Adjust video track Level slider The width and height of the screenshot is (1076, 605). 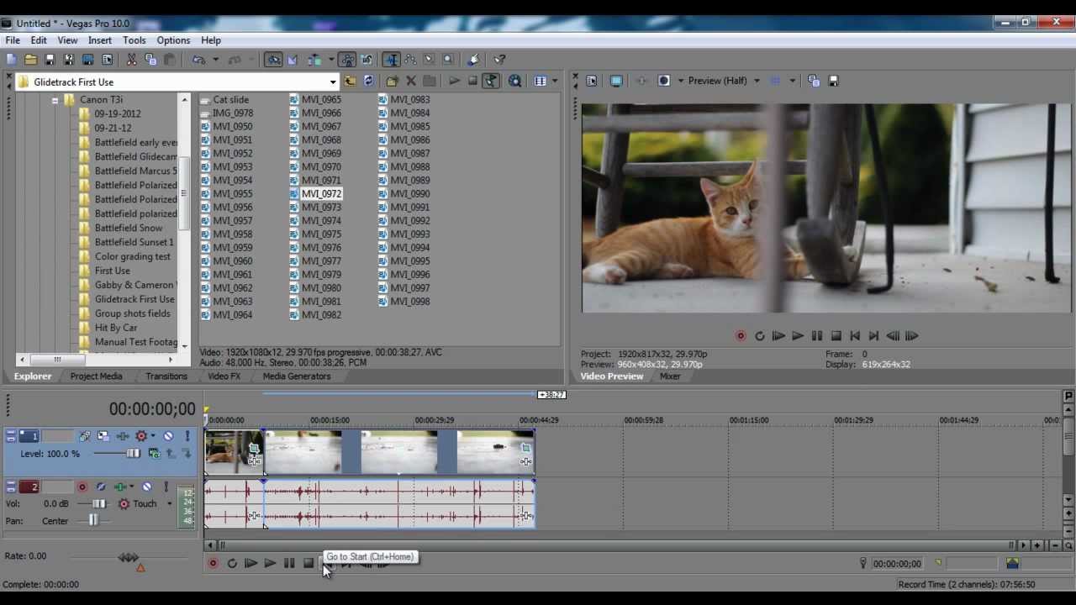click(x=133, y=454)
